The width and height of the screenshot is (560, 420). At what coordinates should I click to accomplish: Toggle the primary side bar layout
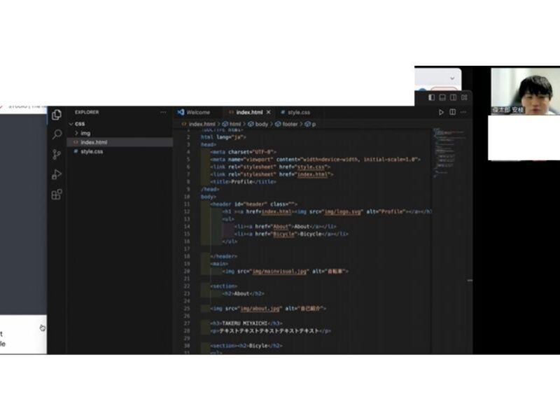431,97
